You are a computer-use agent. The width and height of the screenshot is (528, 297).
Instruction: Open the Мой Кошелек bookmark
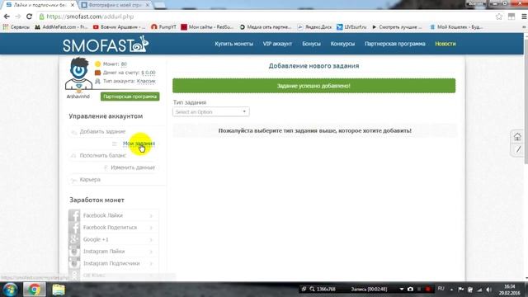[456, 27]
